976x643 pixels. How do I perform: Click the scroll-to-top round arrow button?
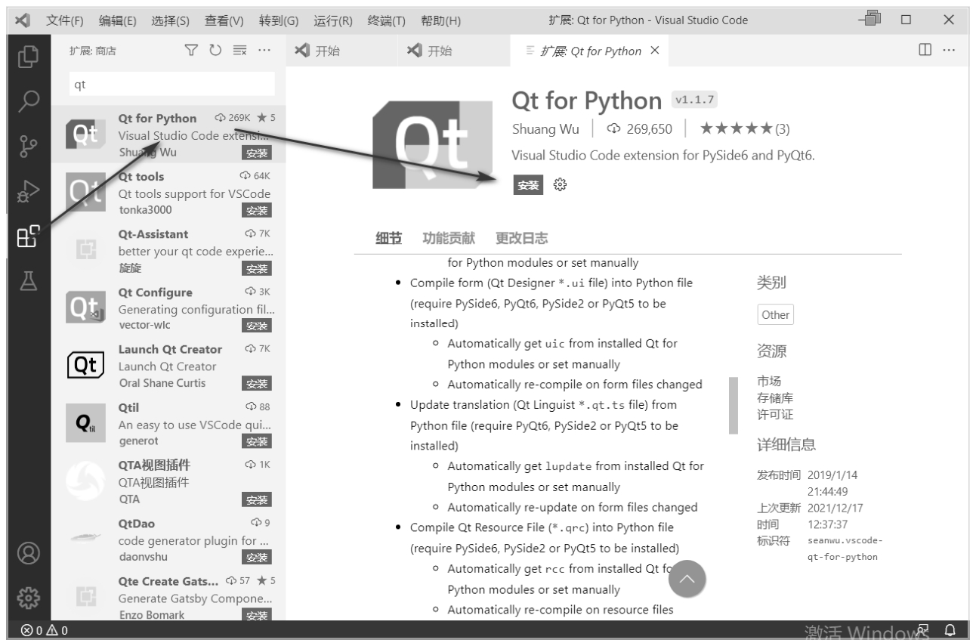click(x=687, y=580)
